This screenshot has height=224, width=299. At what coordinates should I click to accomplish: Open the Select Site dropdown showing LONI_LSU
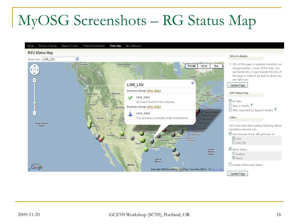point(60,59)
